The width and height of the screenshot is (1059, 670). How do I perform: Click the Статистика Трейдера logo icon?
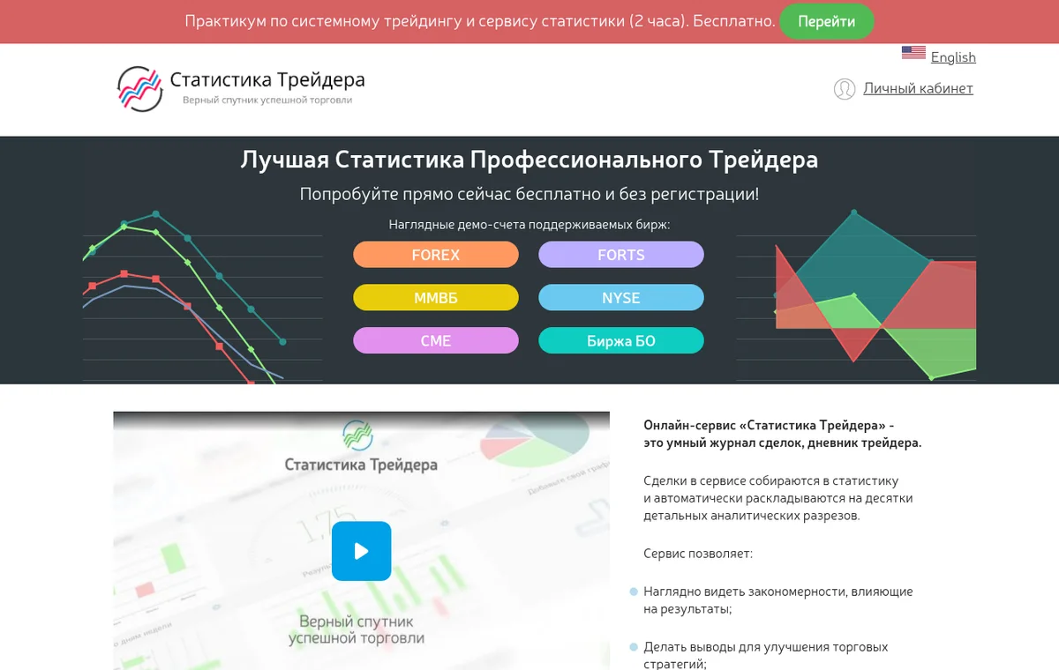pyautogui.click(x=140, y=88)
